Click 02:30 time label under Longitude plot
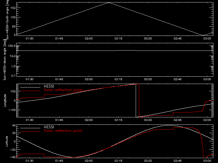The width and height of the screenshot is (218, 163). coord(148,120)
